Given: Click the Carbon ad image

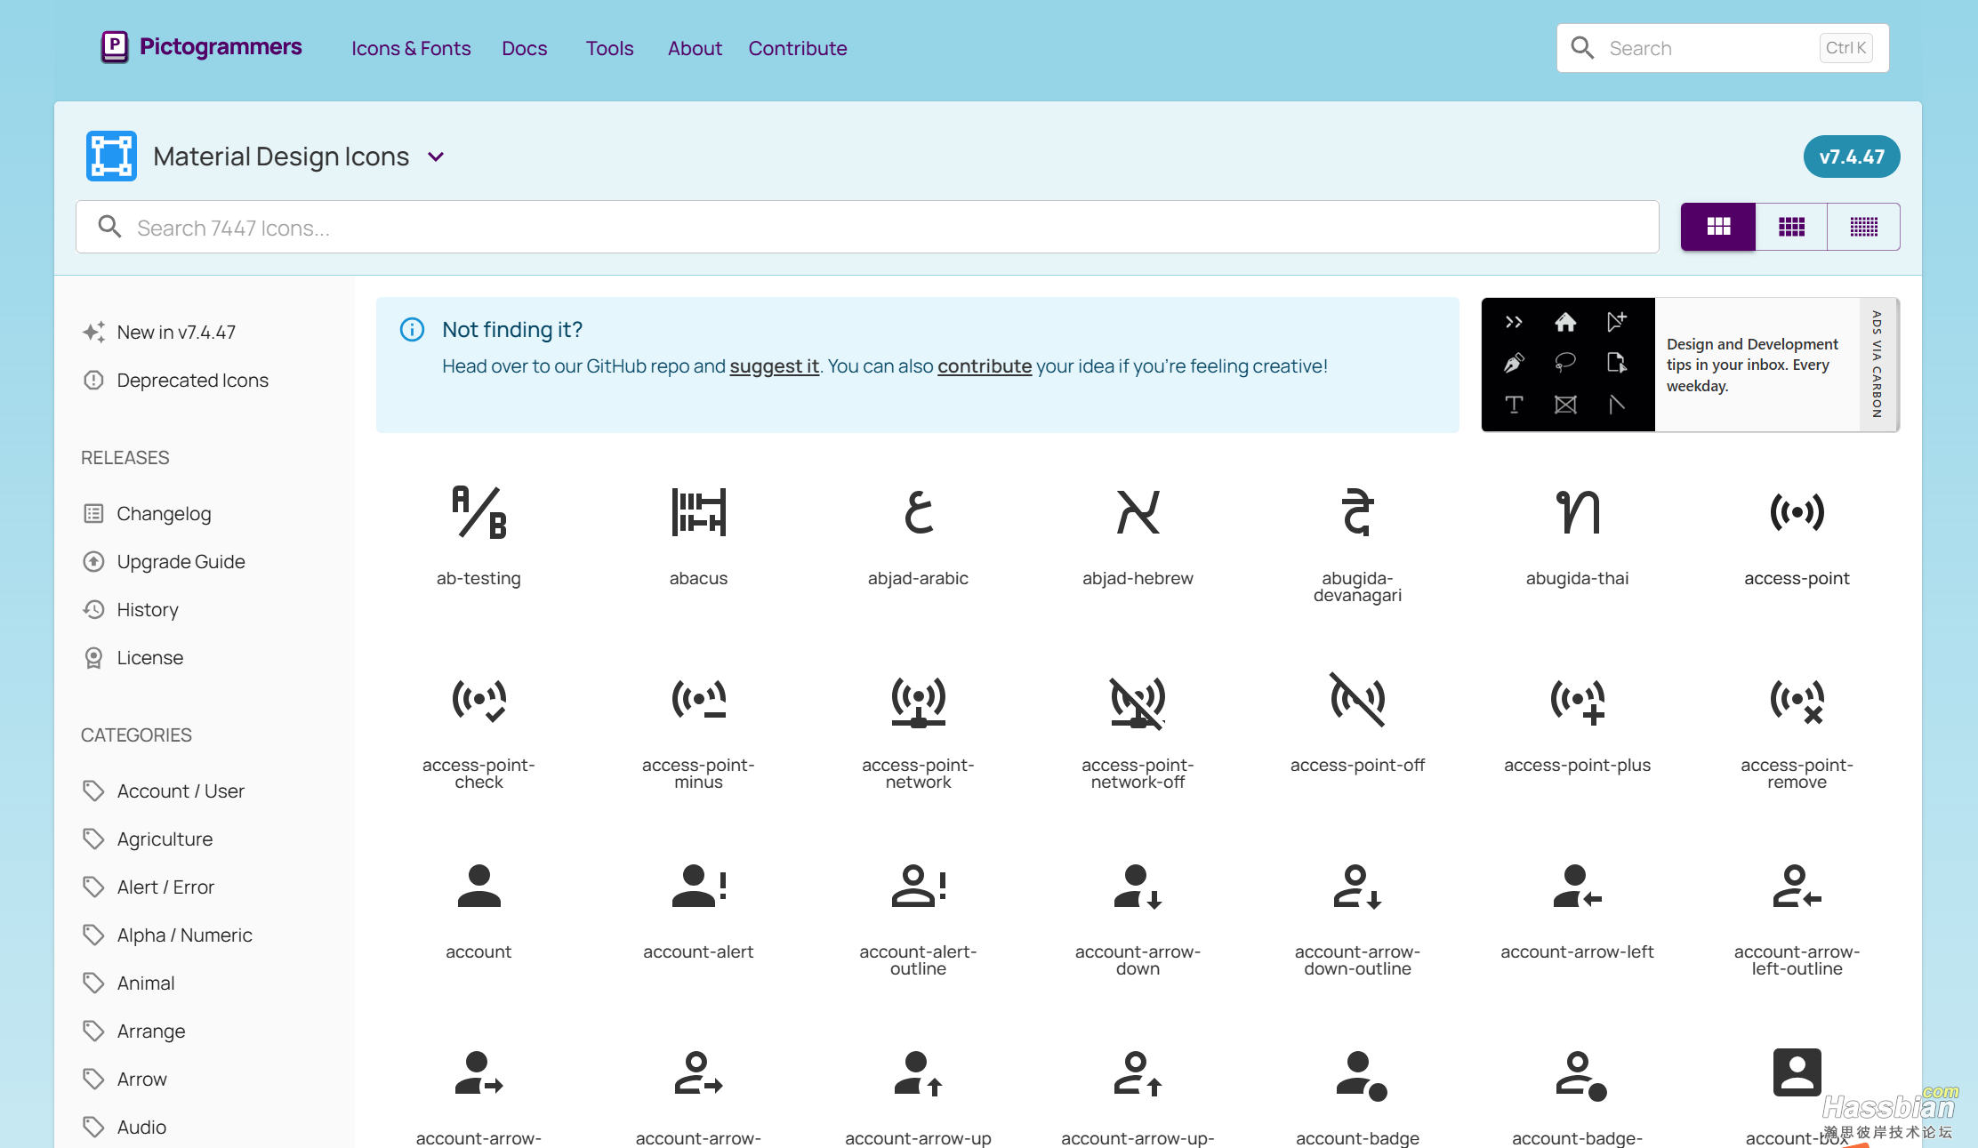Looking at the screenshot, I should coord(1568,365).
